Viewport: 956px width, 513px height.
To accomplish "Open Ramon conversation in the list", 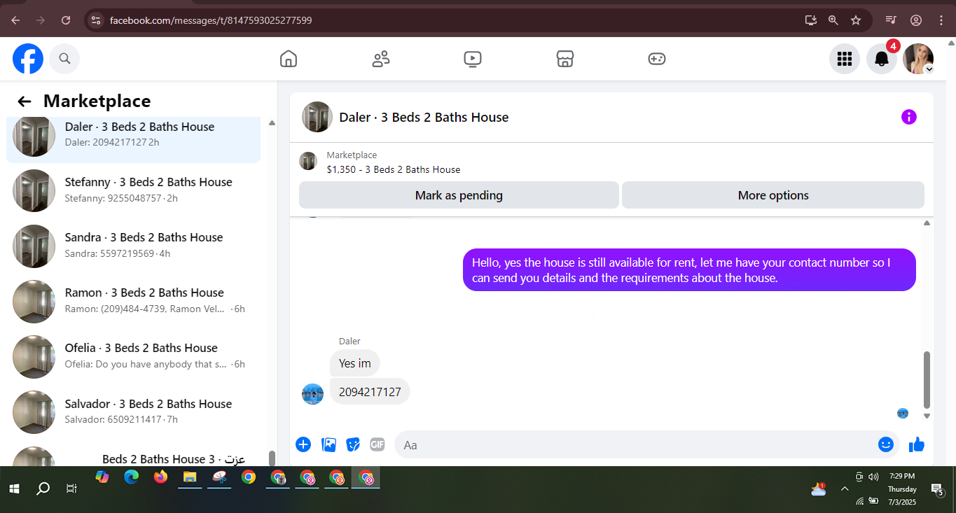I will 133,301.
